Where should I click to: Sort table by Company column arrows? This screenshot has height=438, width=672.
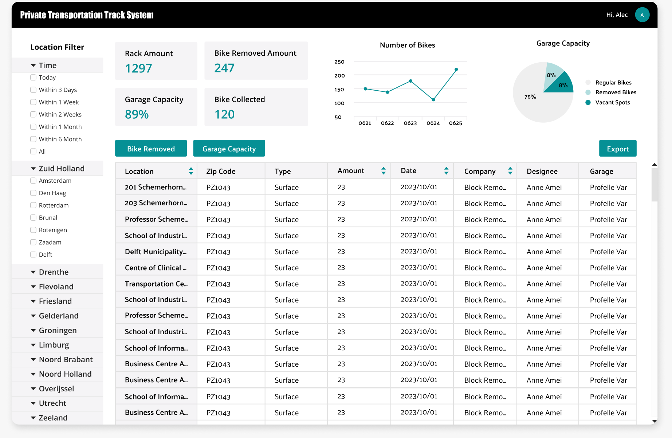(x=510, y=171)
